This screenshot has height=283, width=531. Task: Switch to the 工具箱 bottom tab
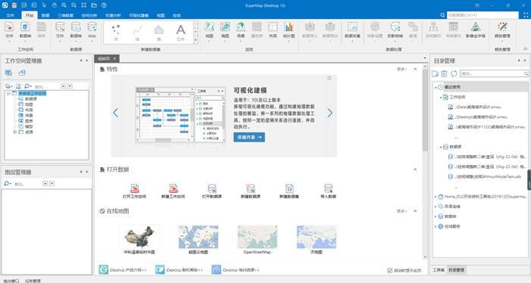tap(439, 270)
